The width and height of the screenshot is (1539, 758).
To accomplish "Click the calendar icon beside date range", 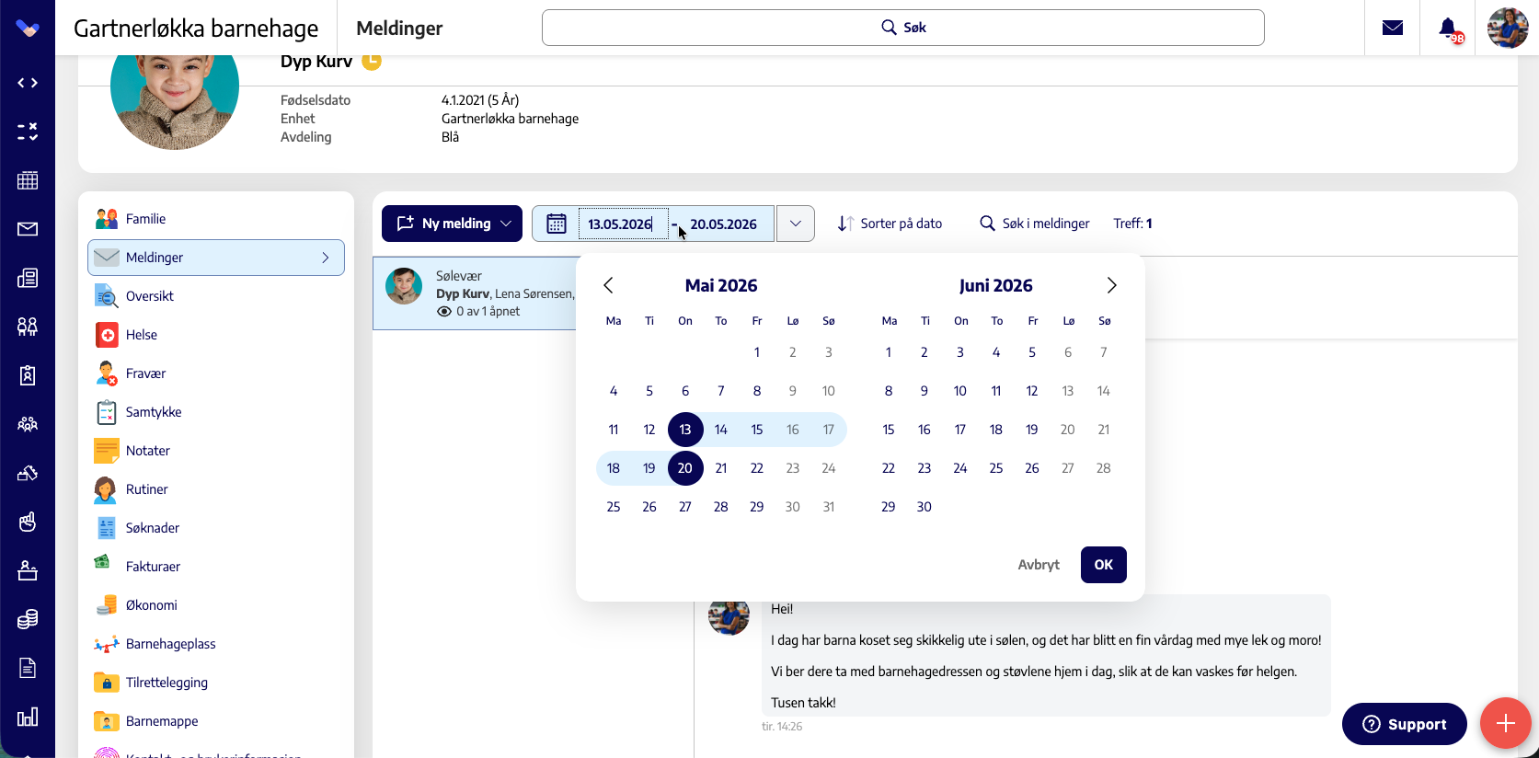I will pyautogui.click(x=557, y=224).
